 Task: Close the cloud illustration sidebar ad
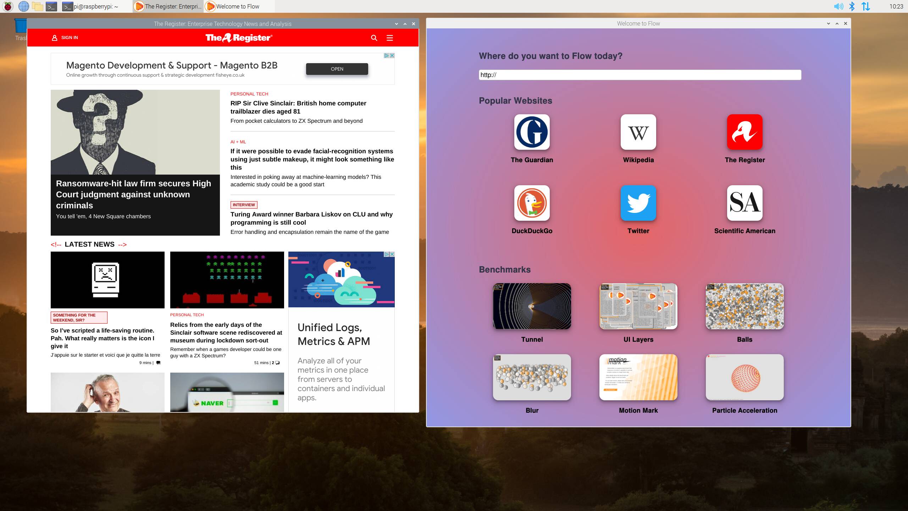(392, 254)
